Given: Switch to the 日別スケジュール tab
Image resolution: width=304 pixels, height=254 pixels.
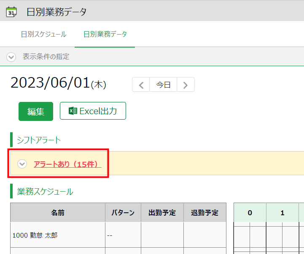Looking at the screenshot, I should [43, 35].
